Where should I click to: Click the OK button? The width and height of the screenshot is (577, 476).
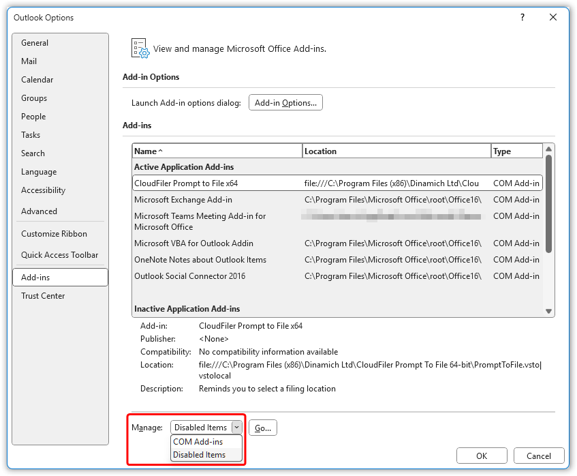point(482,456)
